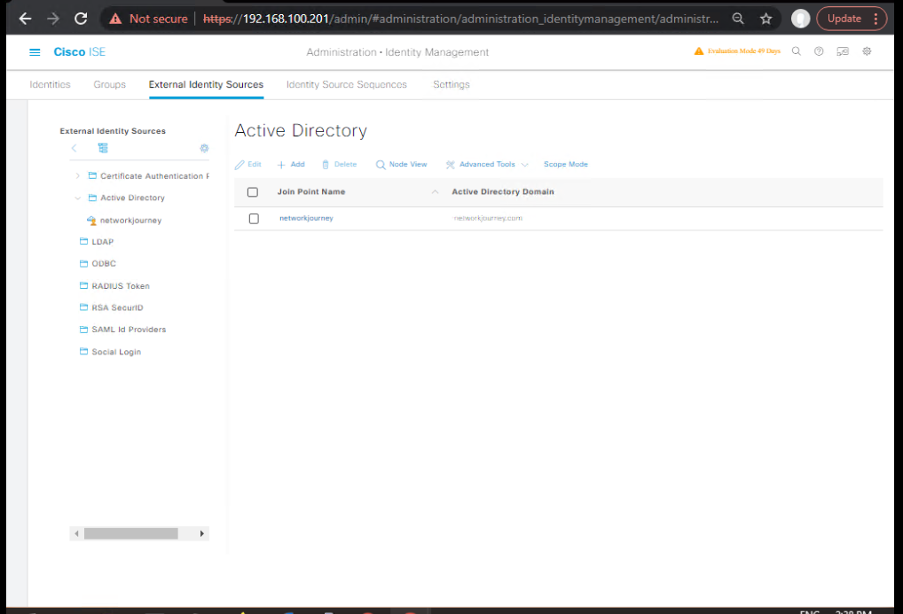Click the left arrow of the panel scrollbar
Screen dimensions: 903x614
pyautogui.click(x=76, y=533)
